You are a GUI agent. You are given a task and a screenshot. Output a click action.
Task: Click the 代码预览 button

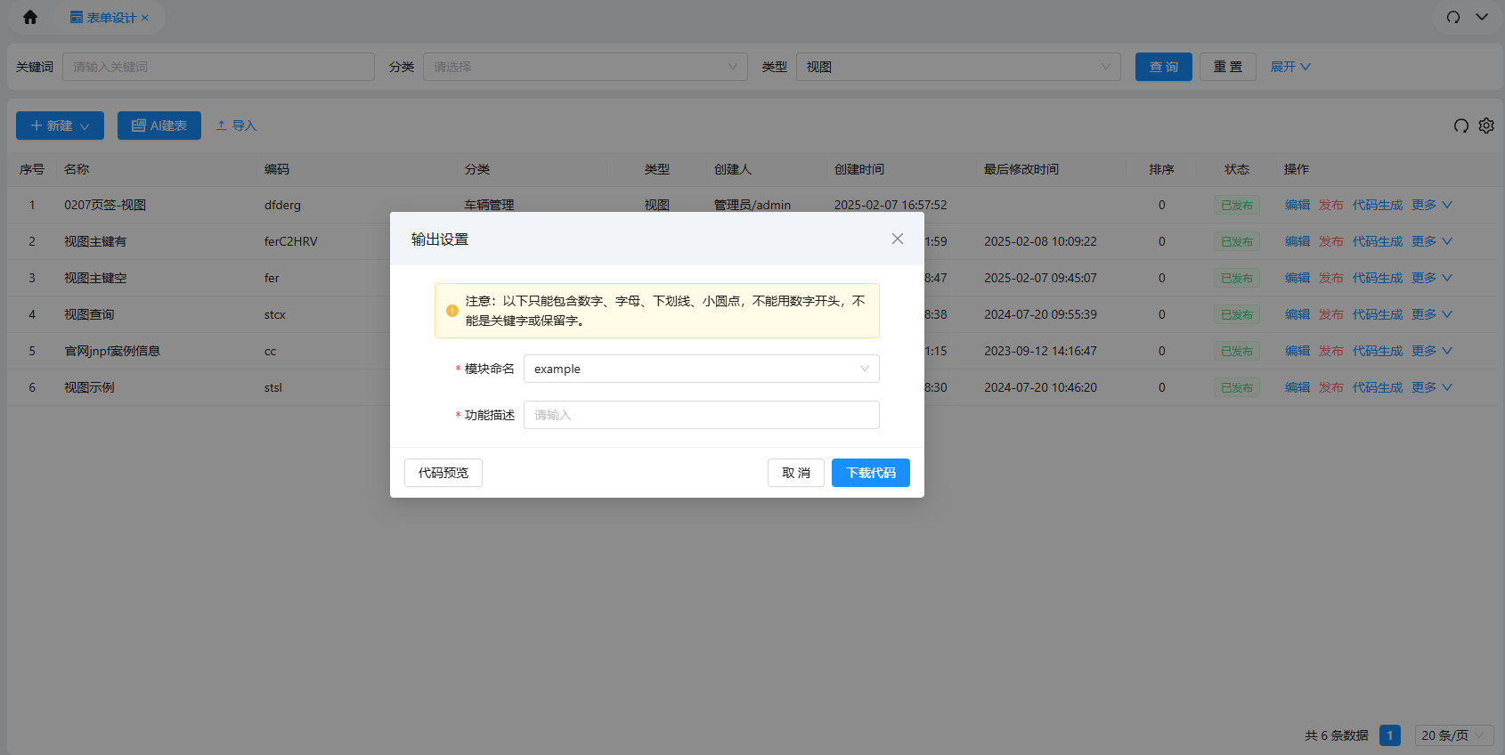[x=443, y=473]
